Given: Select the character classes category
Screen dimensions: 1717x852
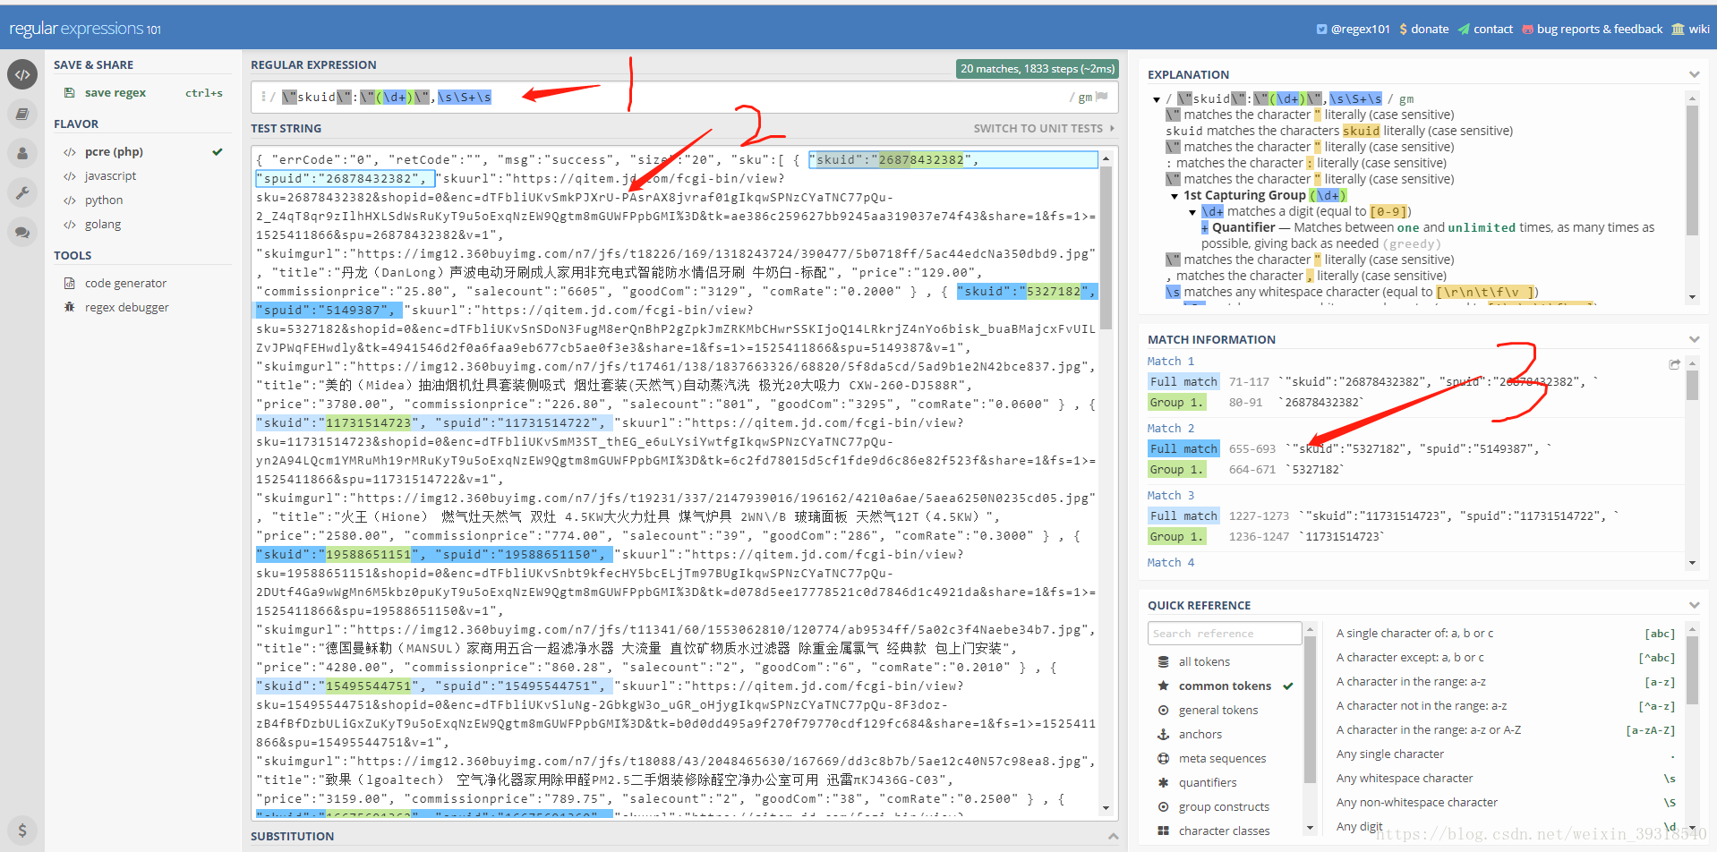Looking at the screenshot, I should pos(1224,831).
